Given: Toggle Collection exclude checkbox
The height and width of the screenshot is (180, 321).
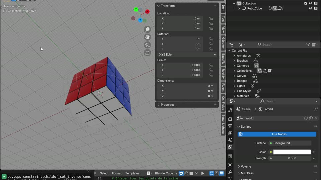Looking at the screenshot, I should [306, 3].
